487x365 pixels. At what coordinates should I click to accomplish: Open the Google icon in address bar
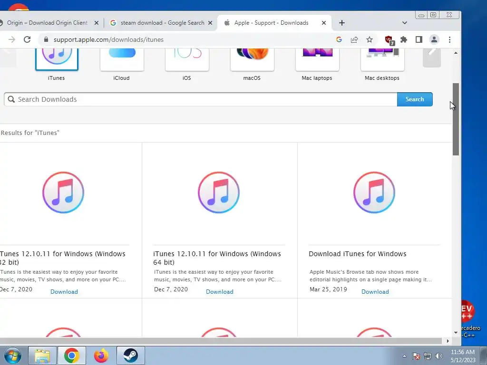[339, 39]
